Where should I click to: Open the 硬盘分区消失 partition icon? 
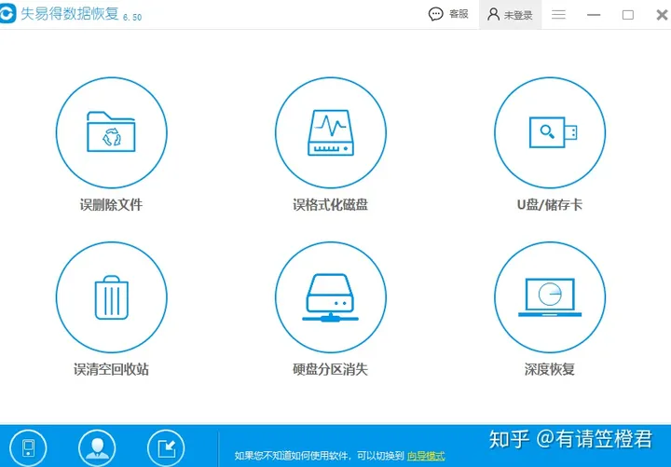tap(330, 297)
